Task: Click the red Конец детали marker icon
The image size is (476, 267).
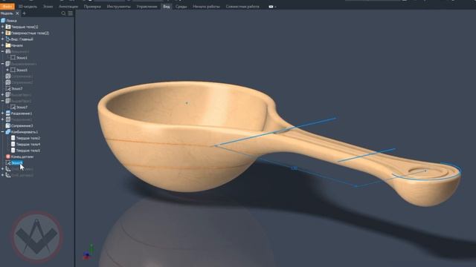Action: pos(8,156)
